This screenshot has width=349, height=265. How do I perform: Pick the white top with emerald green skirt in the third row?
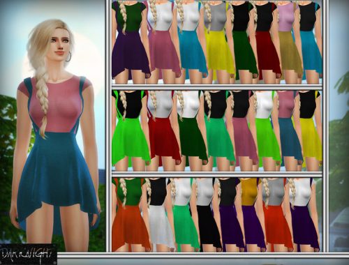185,214
